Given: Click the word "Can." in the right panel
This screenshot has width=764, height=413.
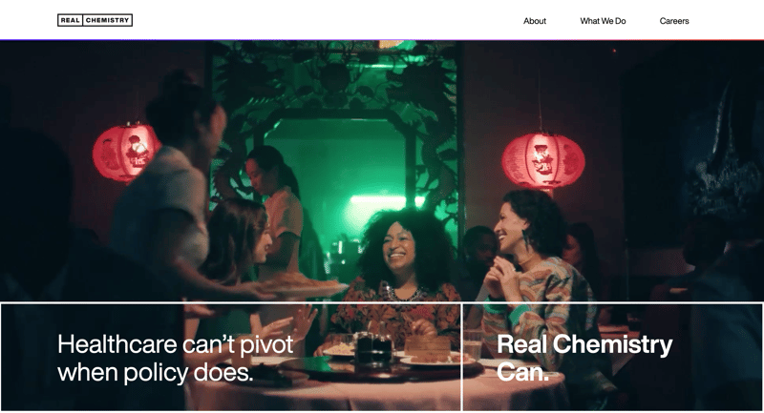Looking at the screenshot, I should (522, 373).
